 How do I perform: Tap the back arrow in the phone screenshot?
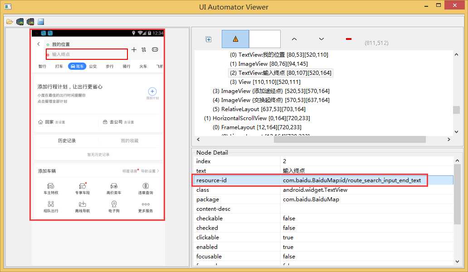pyautogui.click(x=39, y=44)
